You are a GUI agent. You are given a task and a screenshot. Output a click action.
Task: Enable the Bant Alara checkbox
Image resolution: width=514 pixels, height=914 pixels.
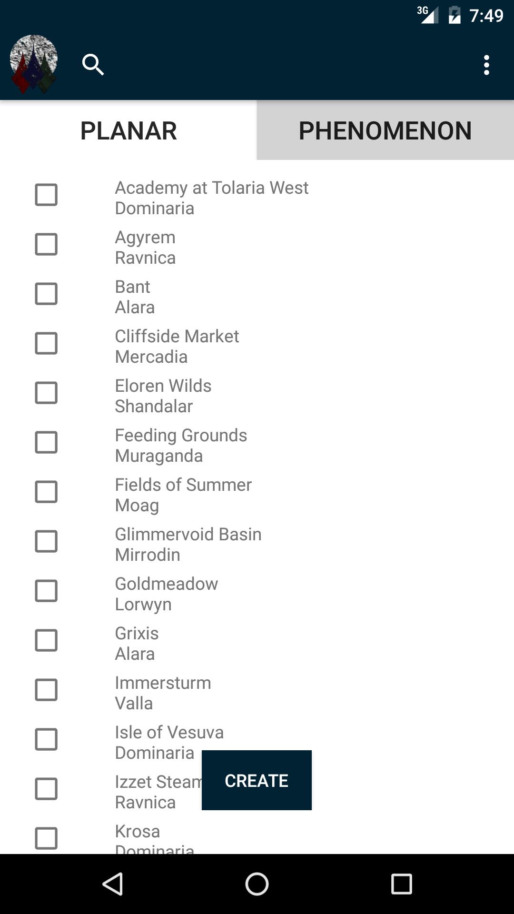coord(46,294)
